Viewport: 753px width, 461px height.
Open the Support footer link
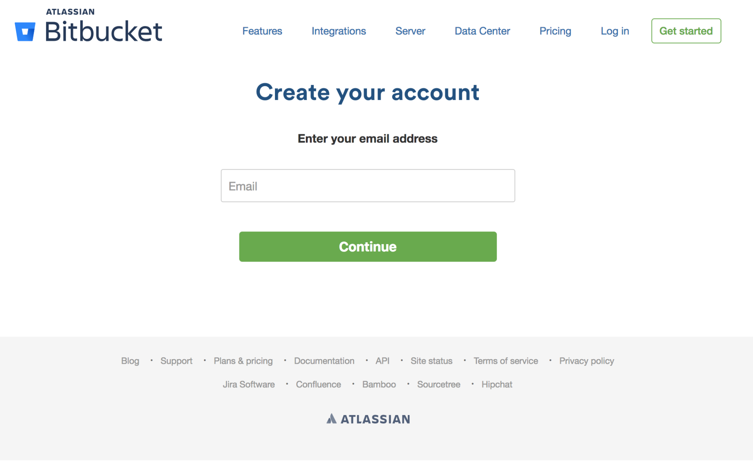[176, 361]
